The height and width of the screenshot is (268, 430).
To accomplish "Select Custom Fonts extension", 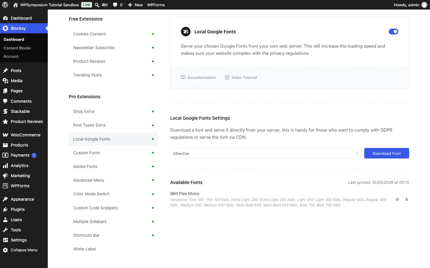I will pyautogui.click(x=113, y=153).
